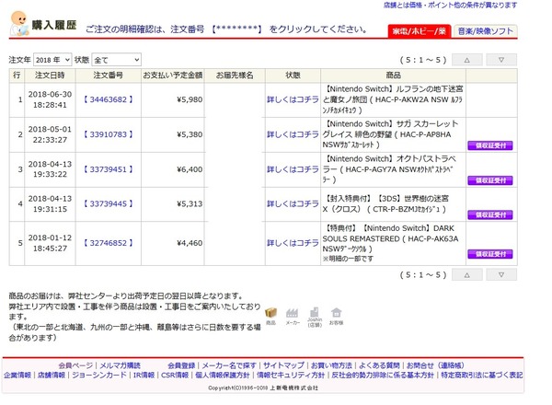The width and height of the screenshot is (552, 405).
Task: Click the 商品 package box icon
Action: [270, 313]
